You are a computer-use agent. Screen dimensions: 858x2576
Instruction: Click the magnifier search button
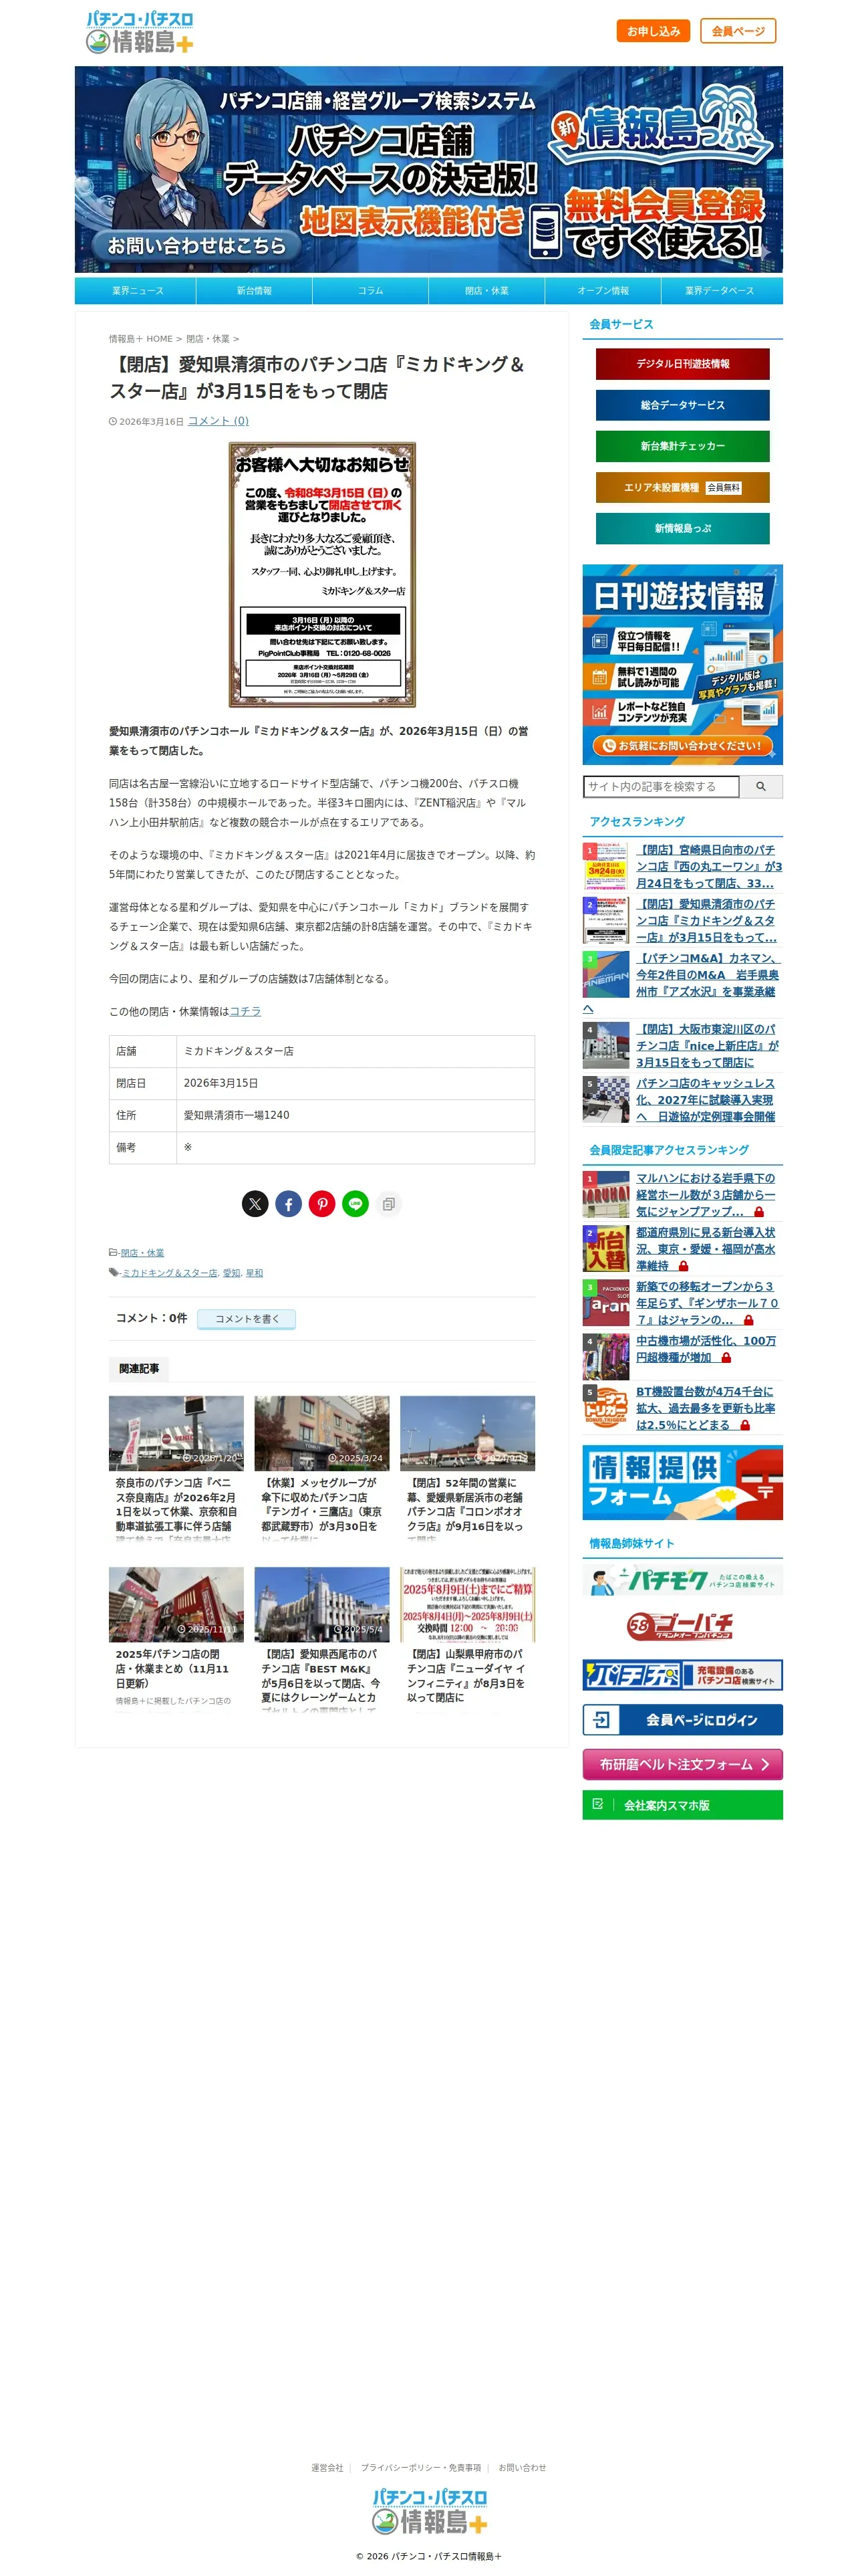pyautogui.click(x=761, y=786)
